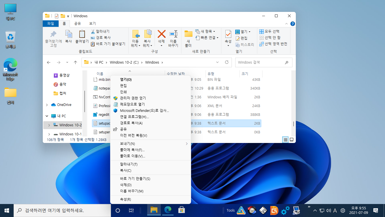This screenshot has height=217, width=385.
Task: Click the taskbar search box
Action: pyautogui.click(x=62, y=210)
